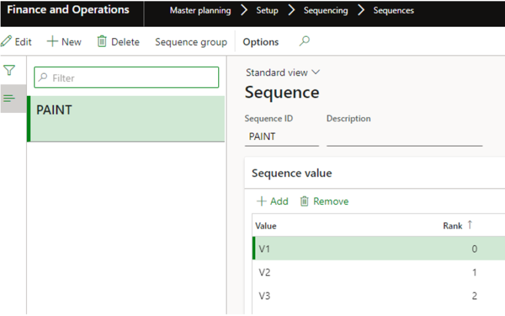Click the Sequencing breadcrumb link
The image size is (505, 316).
[x=325, y=11]
